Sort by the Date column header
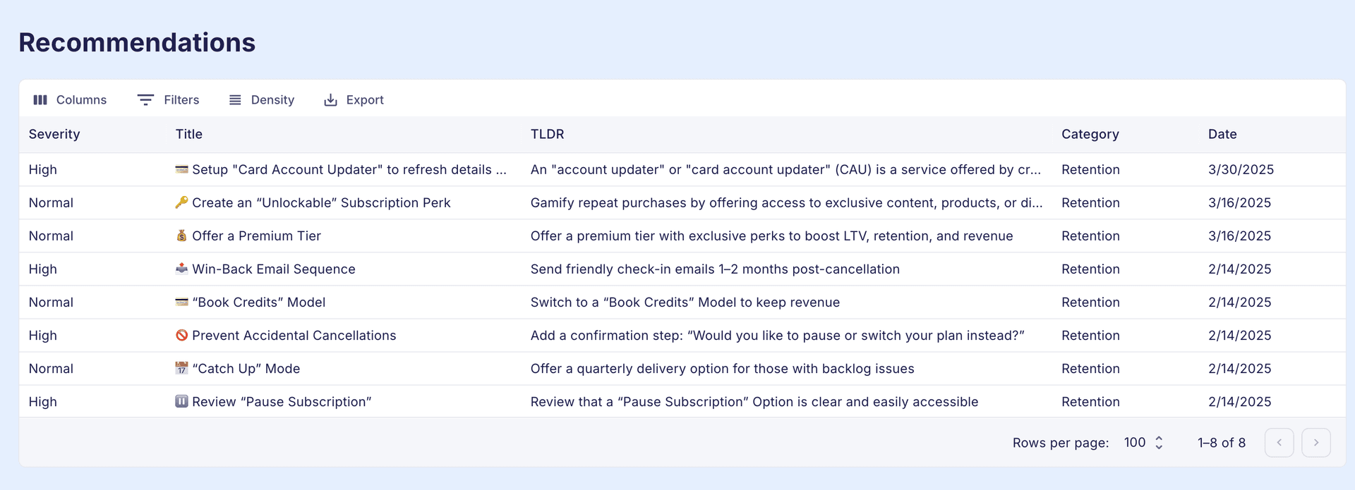 tap(1222, 134)
